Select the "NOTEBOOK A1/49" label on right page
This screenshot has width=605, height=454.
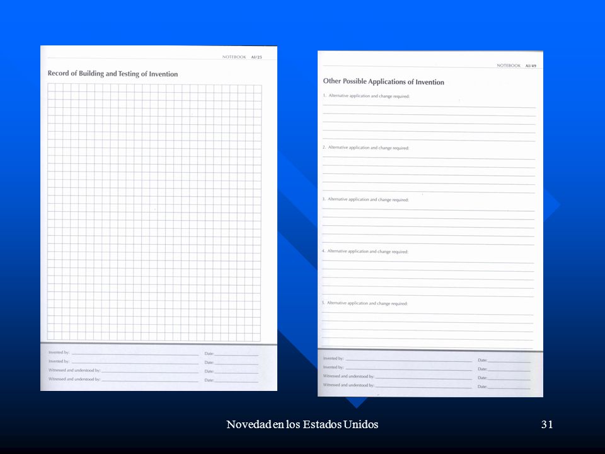516,66
